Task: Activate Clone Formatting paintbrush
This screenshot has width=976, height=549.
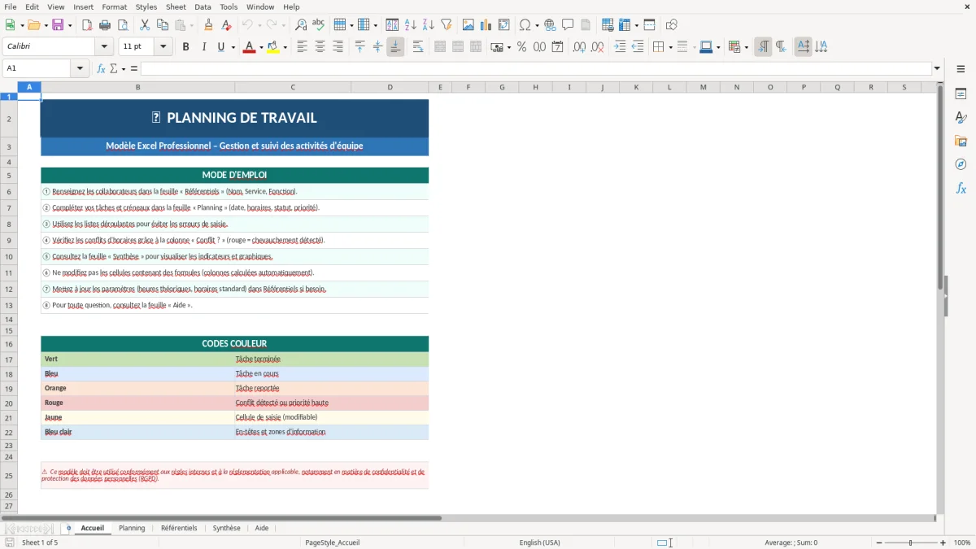Action: 208,25
